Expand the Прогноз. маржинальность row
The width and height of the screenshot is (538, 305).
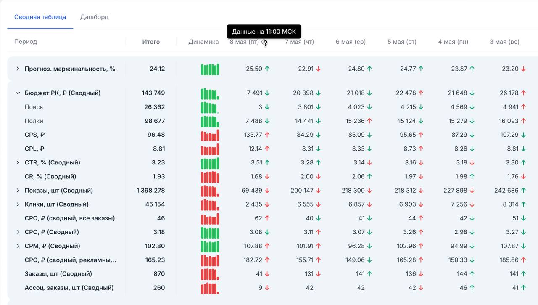tap(18, 69)
